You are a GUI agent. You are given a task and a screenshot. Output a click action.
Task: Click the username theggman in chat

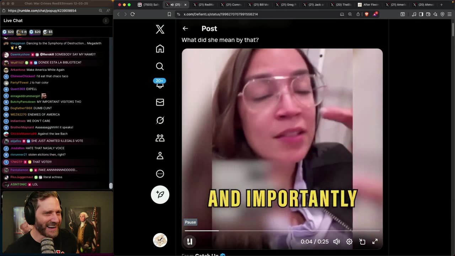coord(18,43)
